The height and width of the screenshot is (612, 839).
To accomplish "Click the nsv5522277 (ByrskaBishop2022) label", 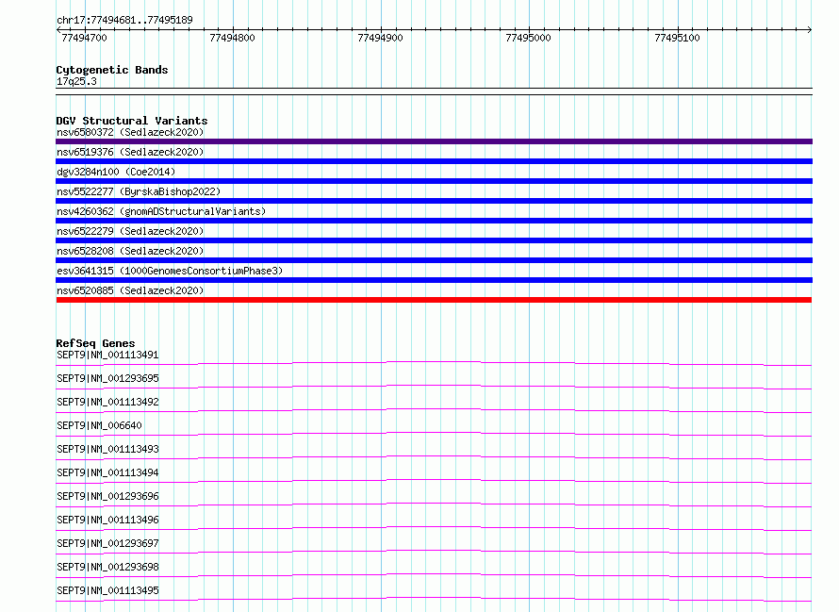I will point(139,191).
